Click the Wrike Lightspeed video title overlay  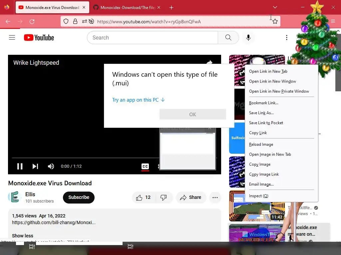tap(36, 63)
